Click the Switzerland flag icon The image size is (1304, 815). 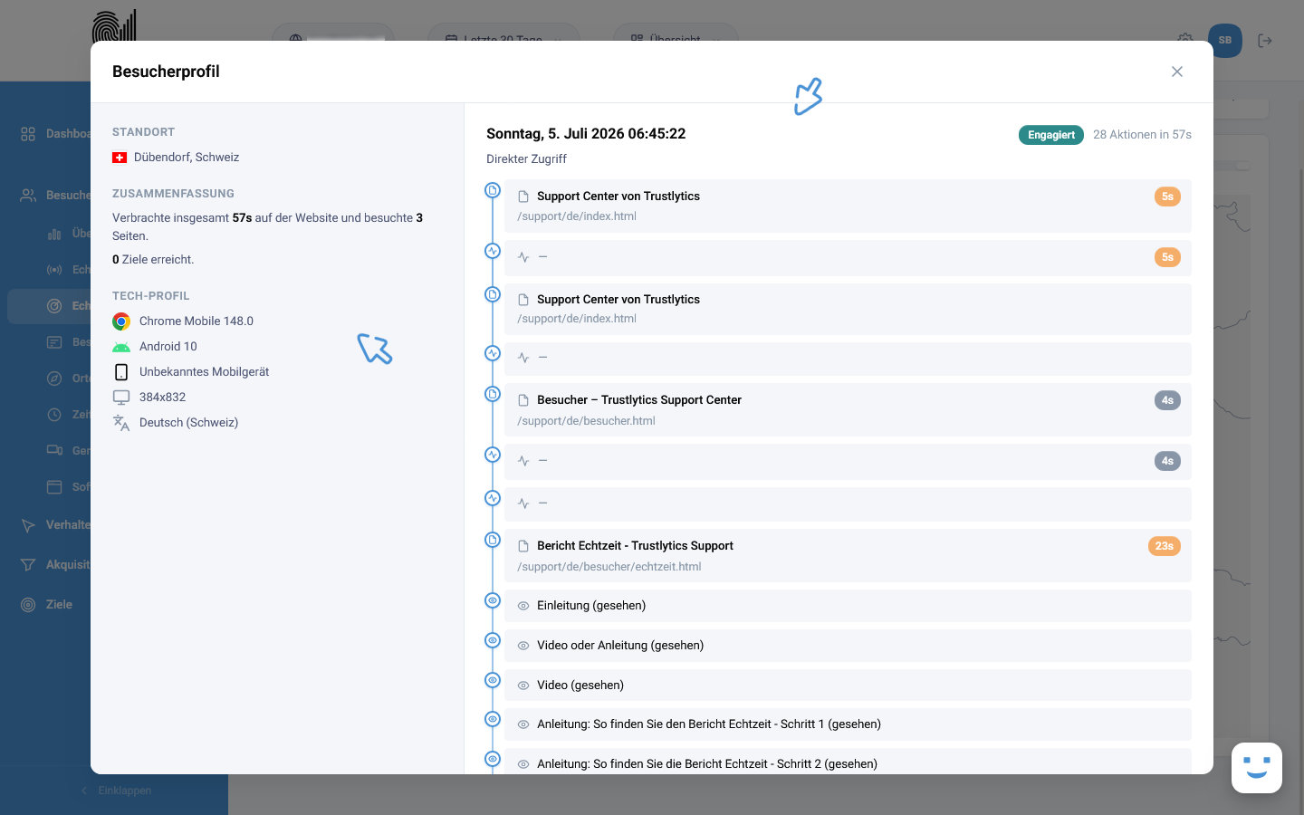(x=120, y=158)
